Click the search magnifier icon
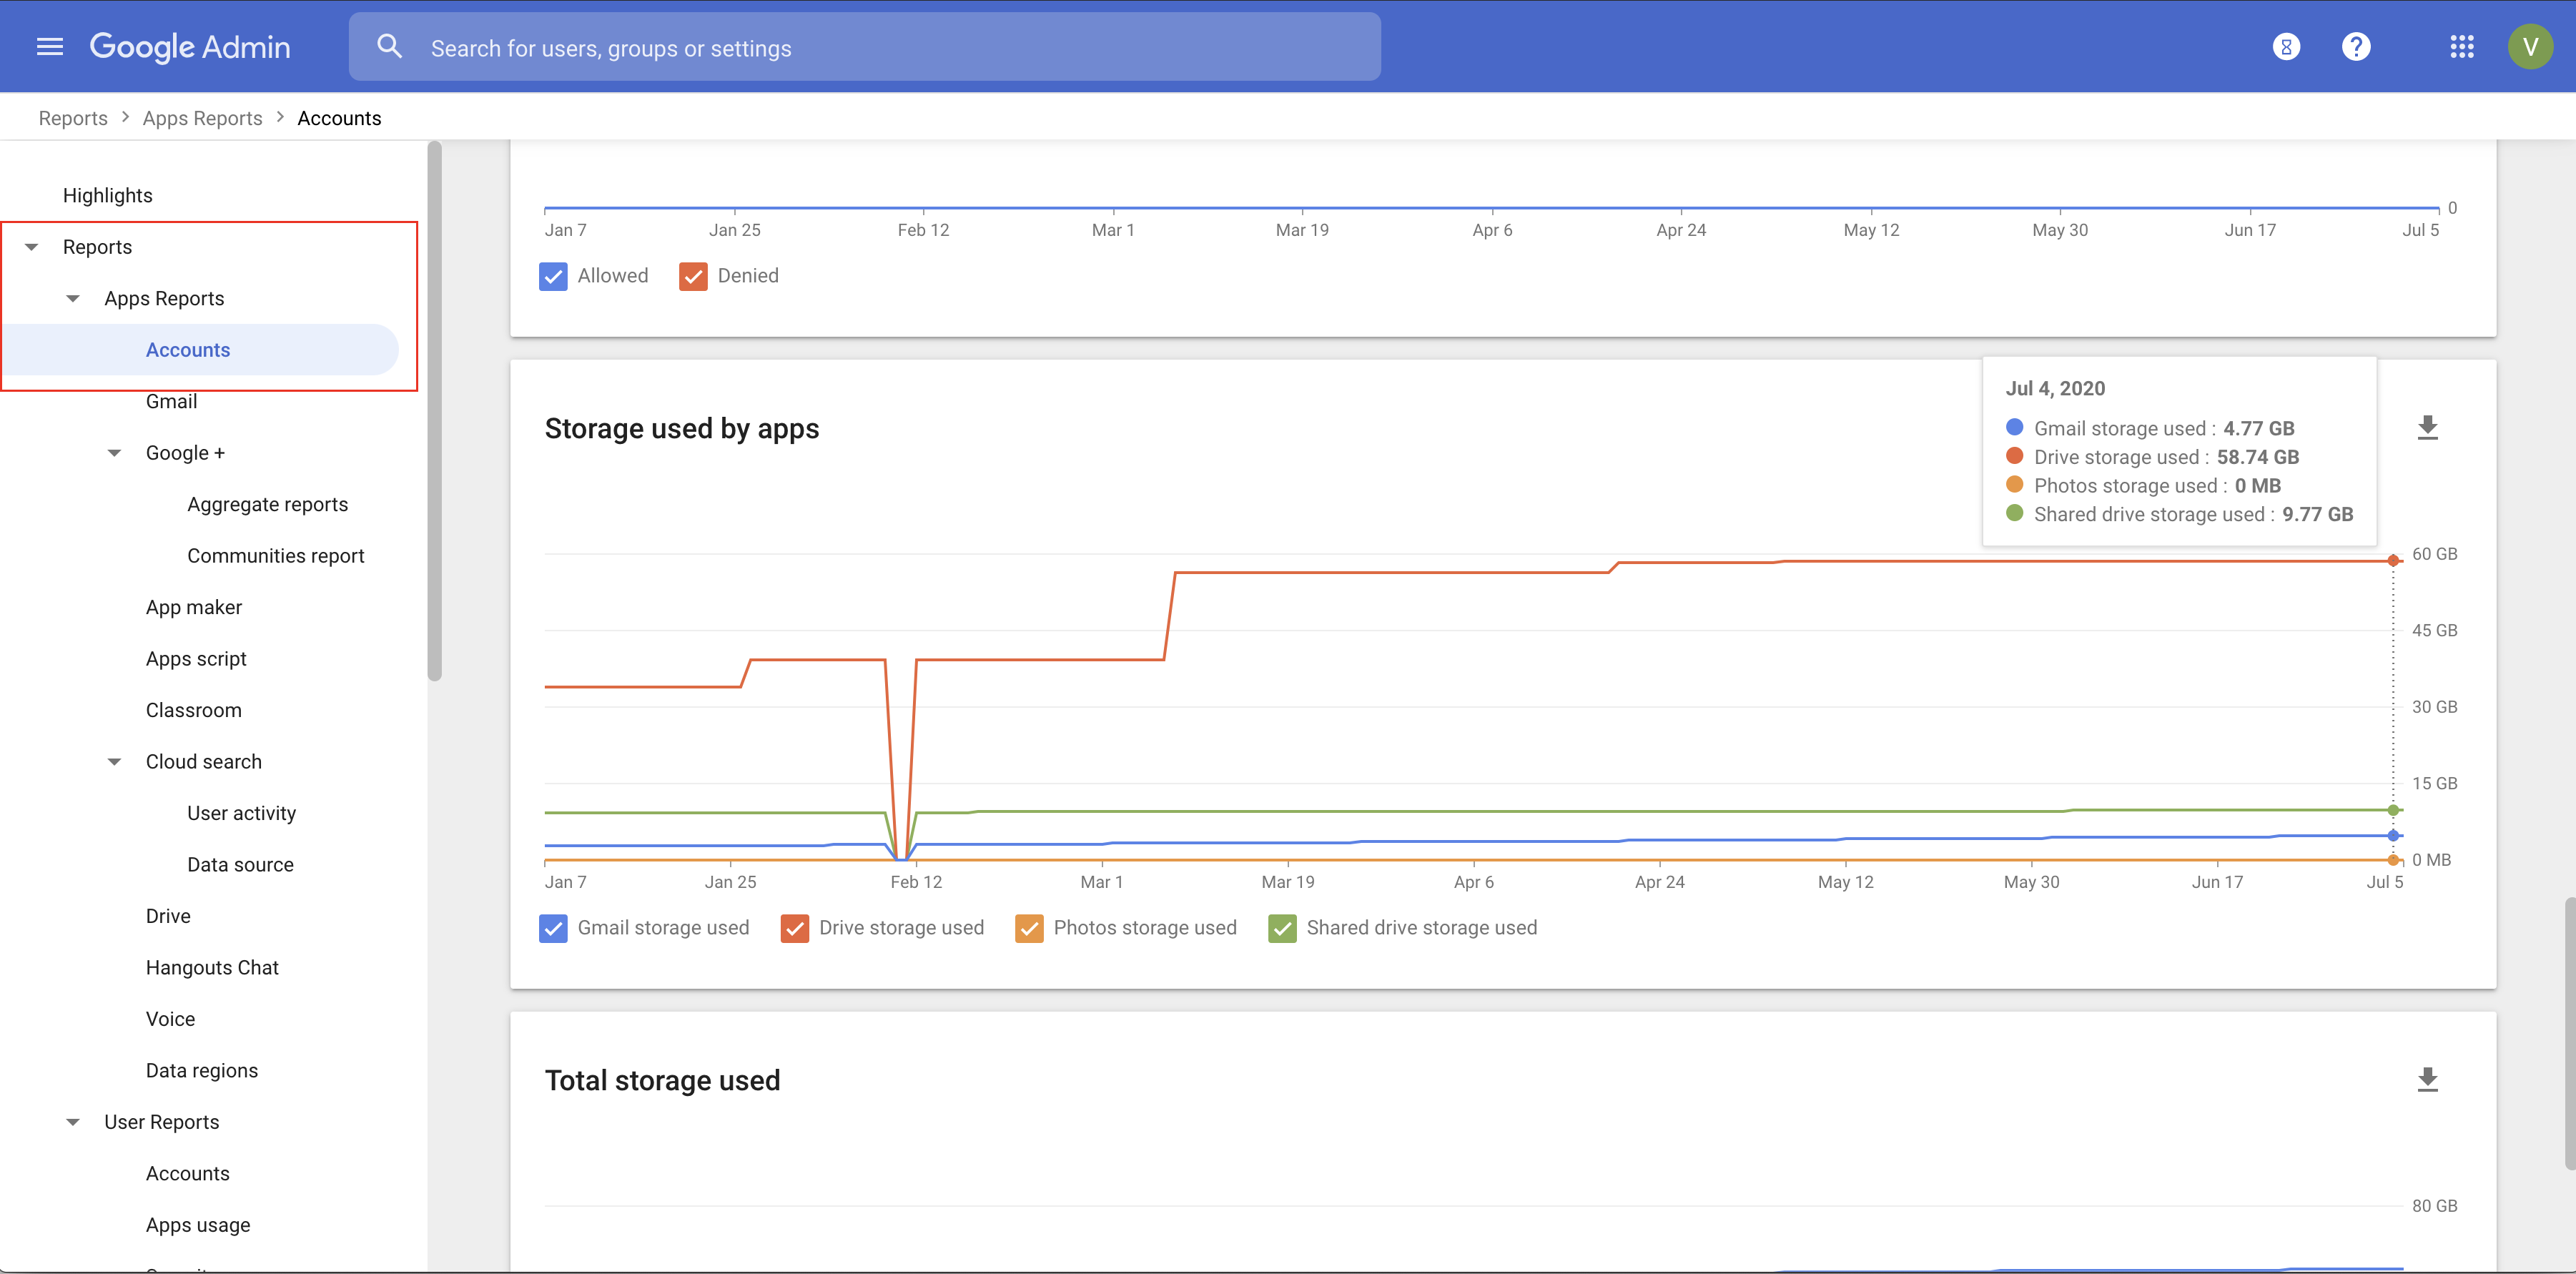 coord(389,47)
